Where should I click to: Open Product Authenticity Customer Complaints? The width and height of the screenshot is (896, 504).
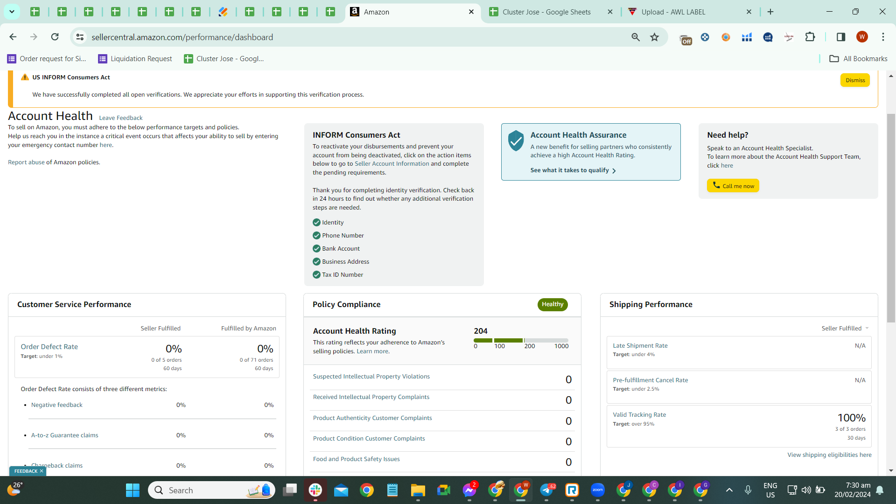pyautogui.click(x=372, y=418)
